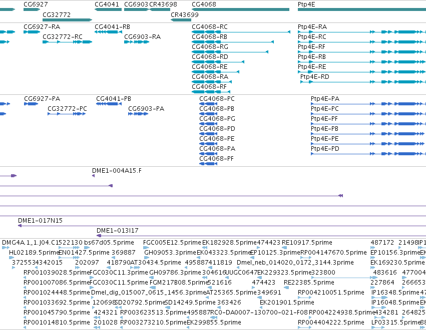Click BAC clone DME1-013I17 label
This screenshot has height=330, width=426.
point(118,231)
